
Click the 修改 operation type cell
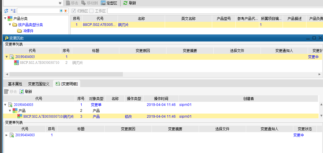tap(128, 117)
